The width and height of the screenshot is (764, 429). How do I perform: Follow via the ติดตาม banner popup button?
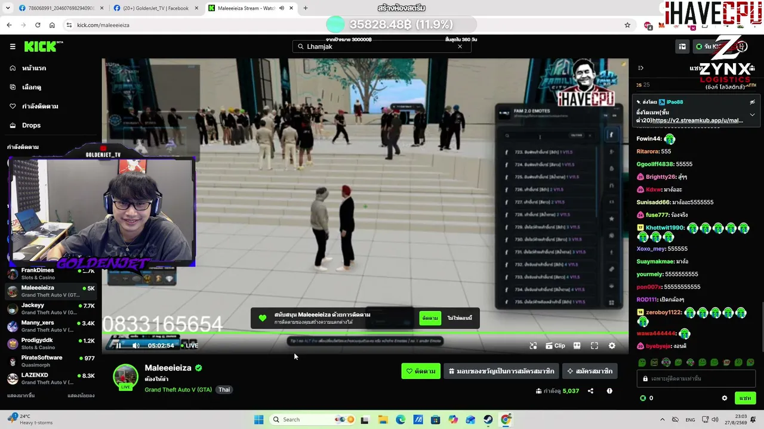(x=430, y=318)
